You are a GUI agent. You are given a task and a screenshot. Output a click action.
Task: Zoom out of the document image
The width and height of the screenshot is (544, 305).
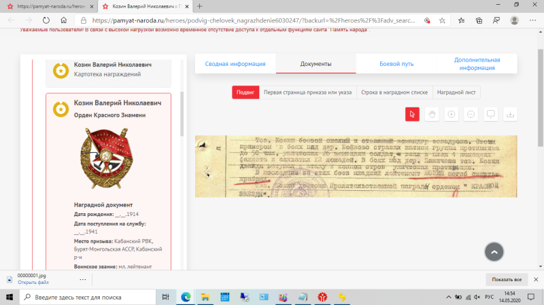(x=471, y=114)
